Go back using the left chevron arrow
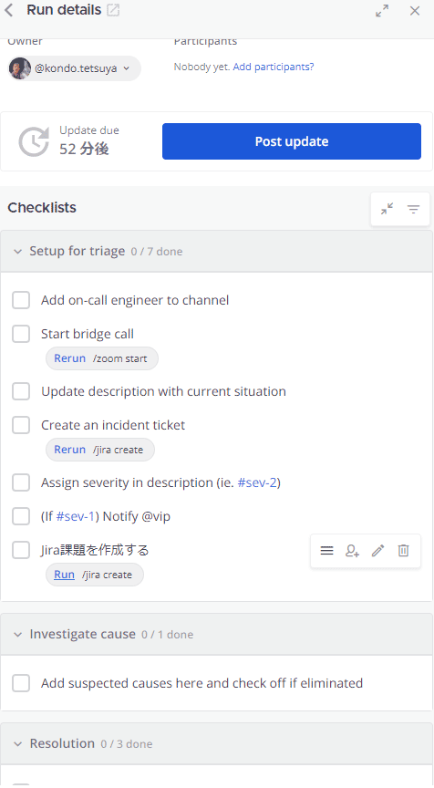Screen dimensions: 434x788 pyautogui.click(x=8, y=10)
